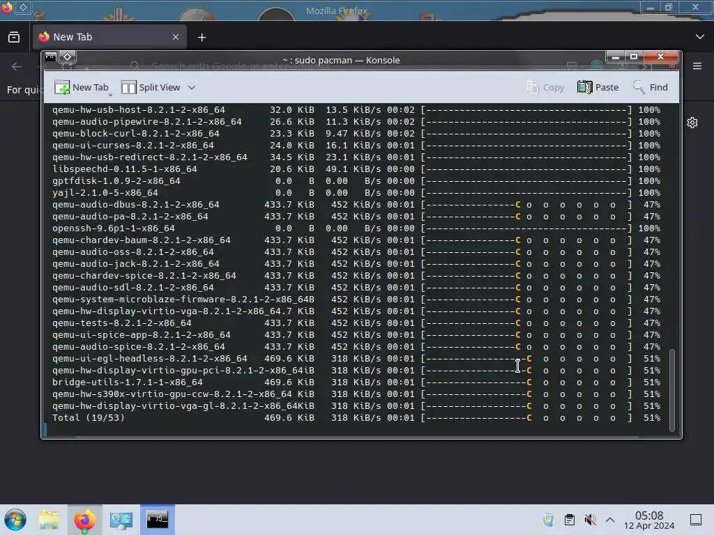Screen dimensions: 714x535
Task: Paste clipboard via Konsole Paste button
Action: coord(598,87)
